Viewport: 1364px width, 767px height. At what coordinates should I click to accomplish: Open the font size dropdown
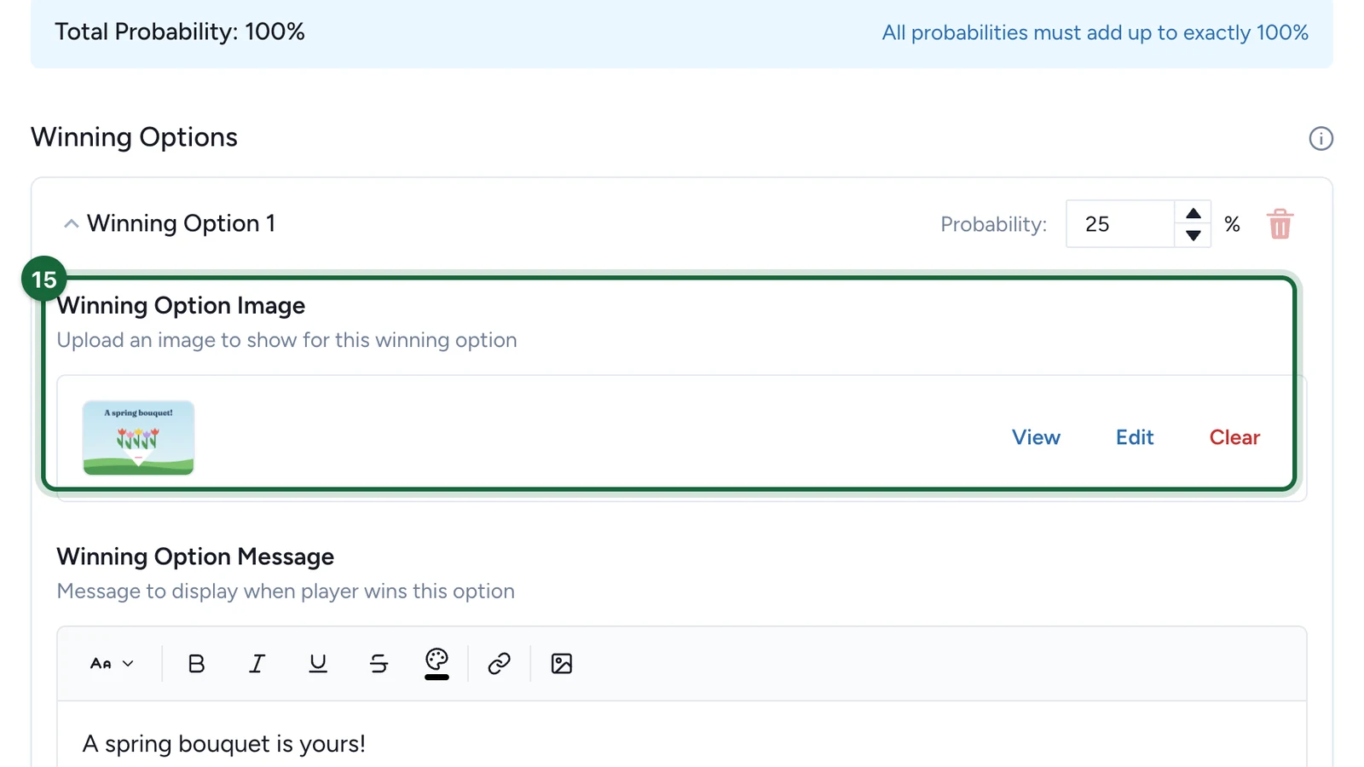click(112, 663)
